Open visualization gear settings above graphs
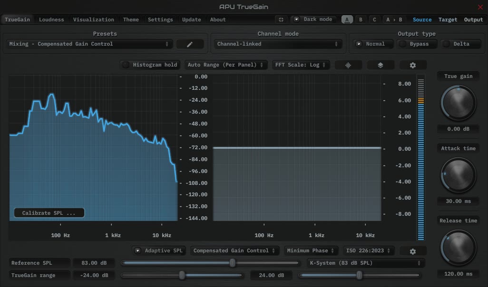Viewport: 488px width, 287px height. coord(413,65)
